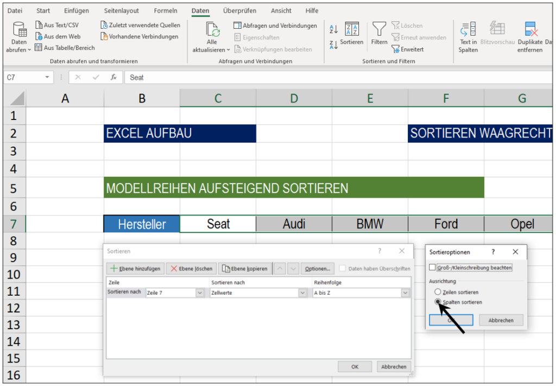Open the Datei tab
The height and width of the screenshot is (386, 556).
[x=15, y=11]
